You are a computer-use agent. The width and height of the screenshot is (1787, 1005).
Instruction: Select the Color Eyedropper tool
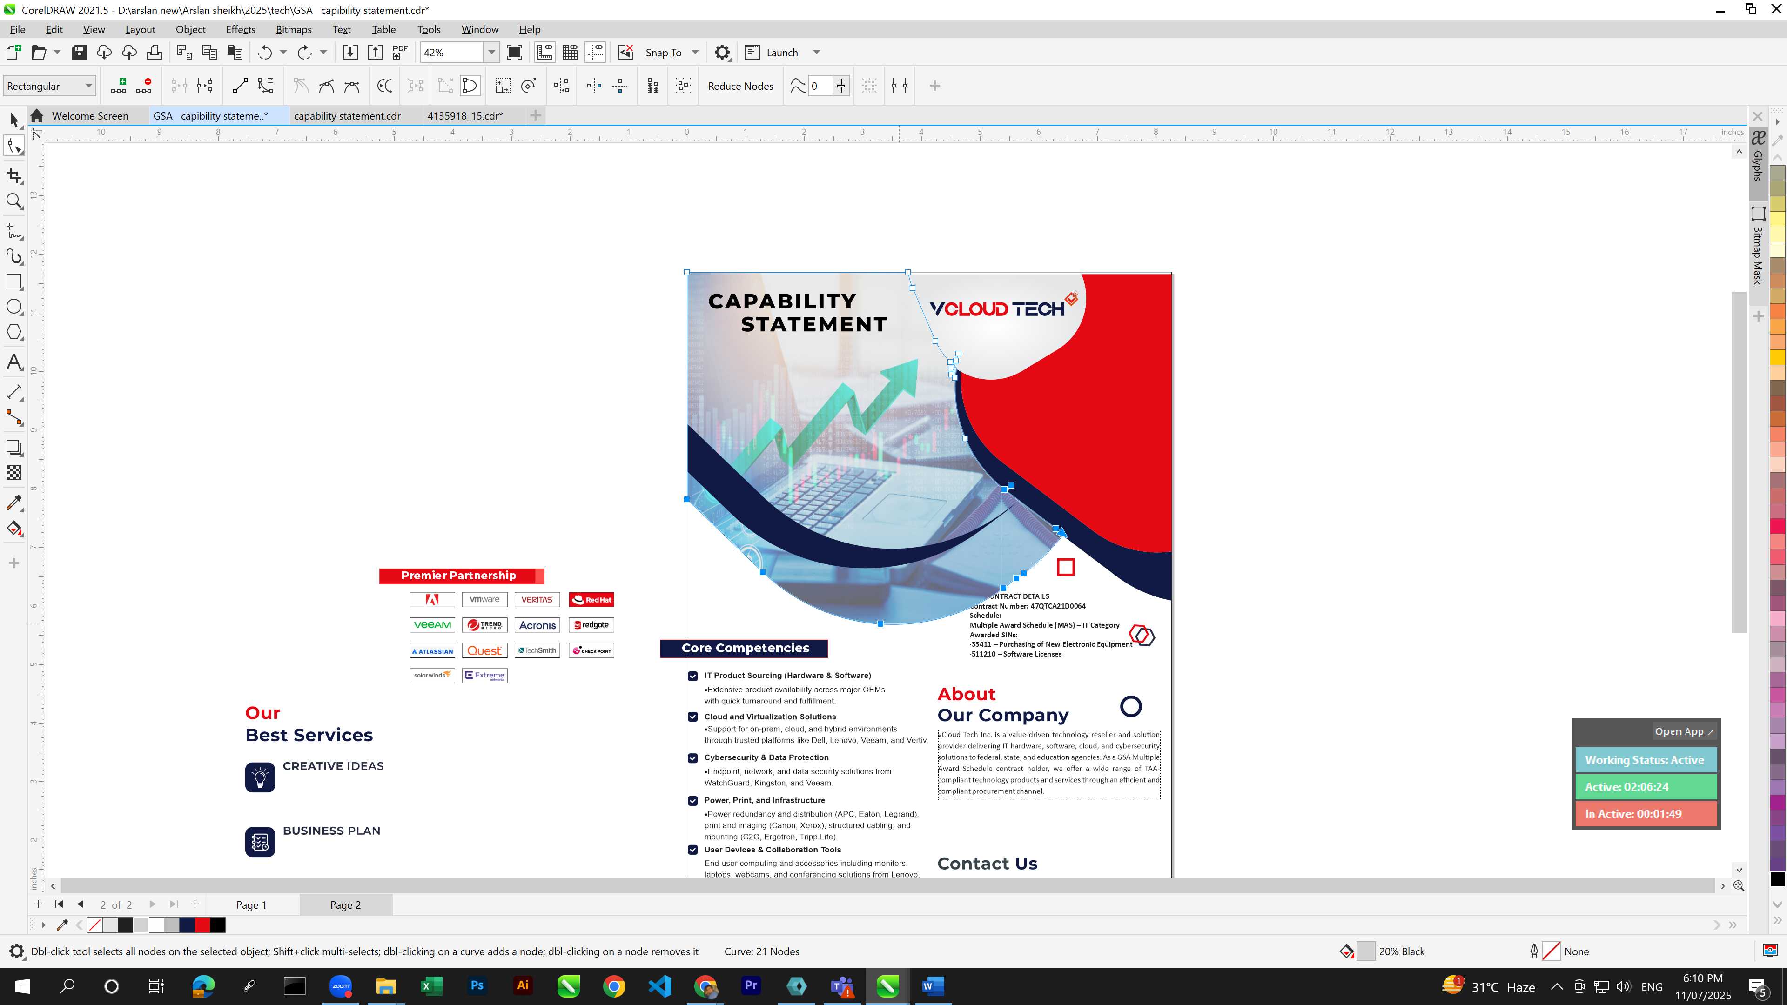(x=14, y=503)
